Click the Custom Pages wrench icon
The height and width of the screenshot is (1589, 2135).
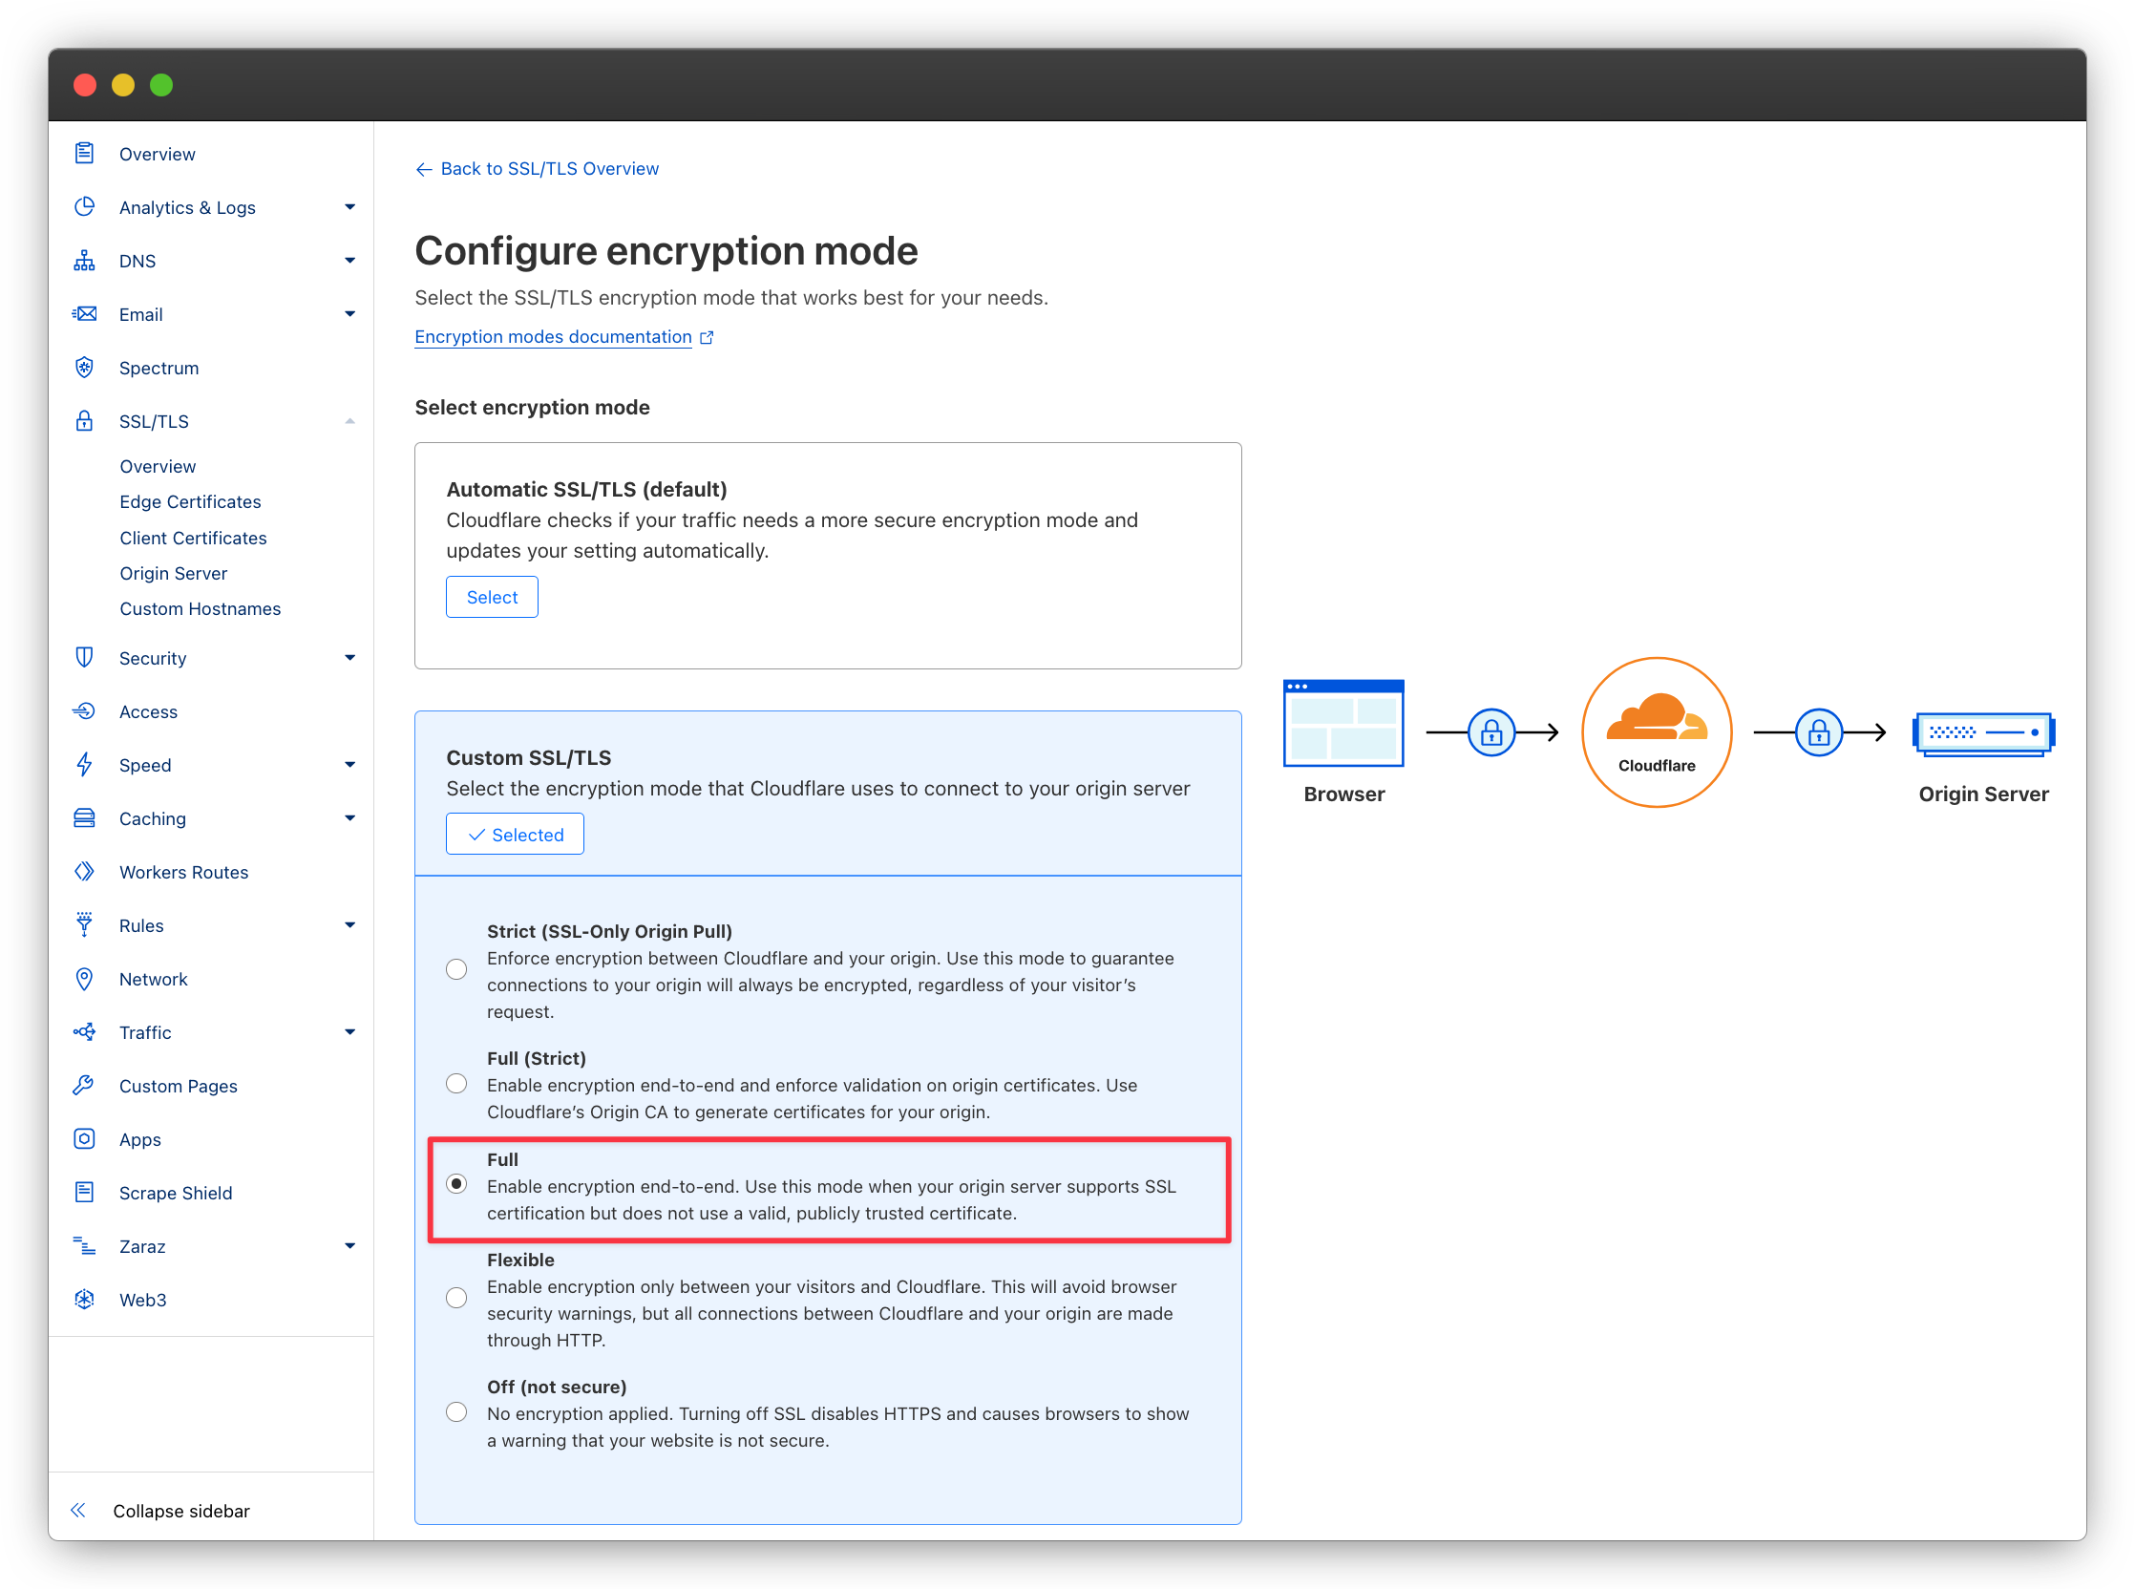85,1086
